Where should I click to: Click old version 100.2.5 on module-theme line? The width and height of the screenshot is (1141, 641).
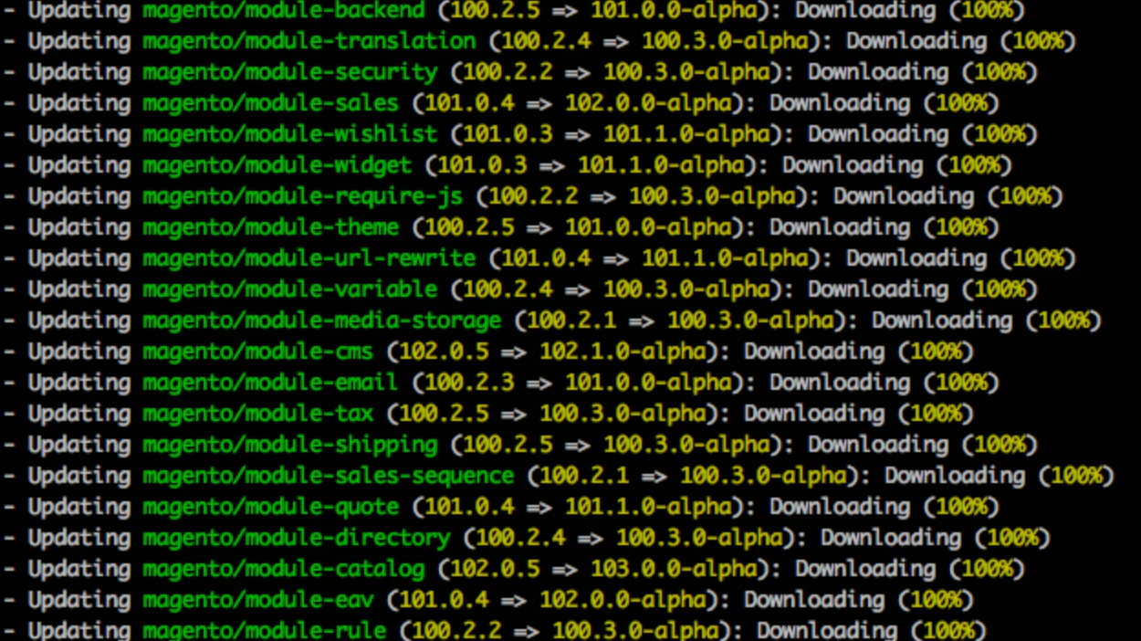(469, 228)
